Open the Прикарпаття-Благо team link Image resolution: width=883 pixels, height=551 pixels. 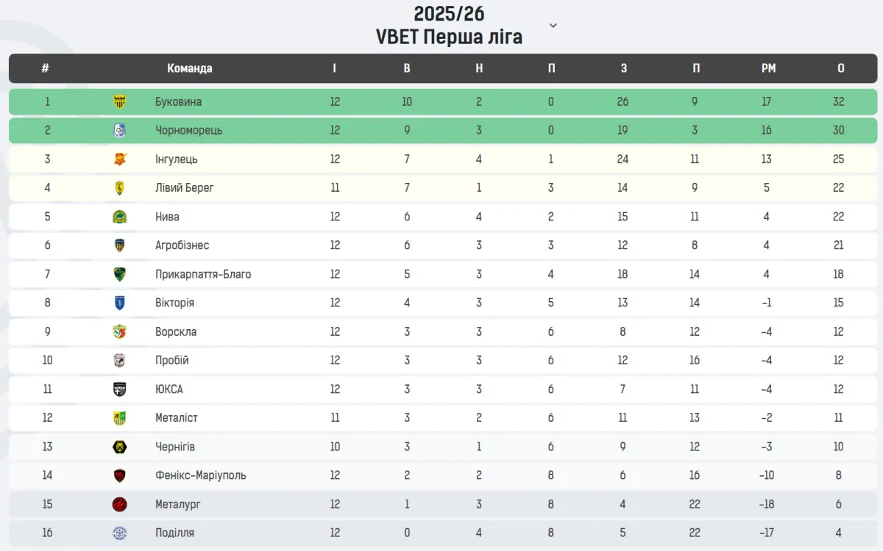pyautogui.click(x=203, y=274)
